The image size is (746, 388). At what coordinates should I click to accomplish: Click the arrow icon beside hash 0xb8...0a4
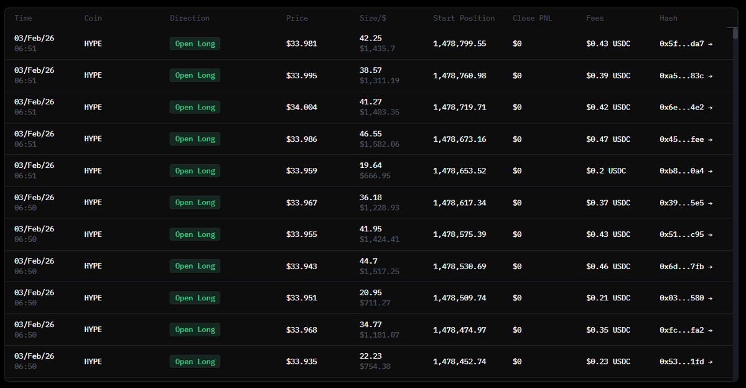(x=710, y=171)
